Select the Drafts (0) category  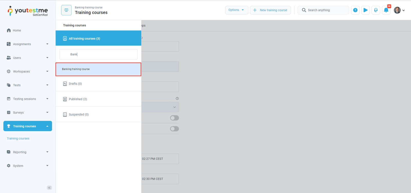75,84
